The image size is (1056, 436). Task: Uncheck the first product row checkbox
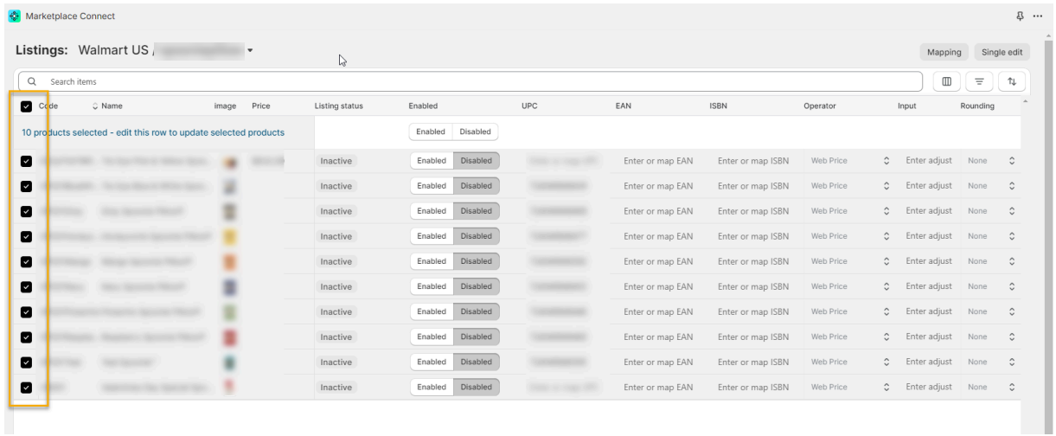(x=26, y=161)
